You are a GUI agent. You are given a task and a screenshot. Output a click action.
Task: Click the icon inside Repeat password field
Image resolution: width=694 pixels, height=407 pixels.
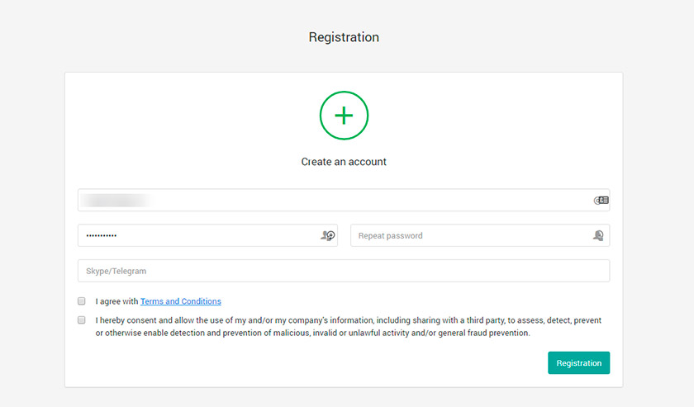click(x=598, y=235)
